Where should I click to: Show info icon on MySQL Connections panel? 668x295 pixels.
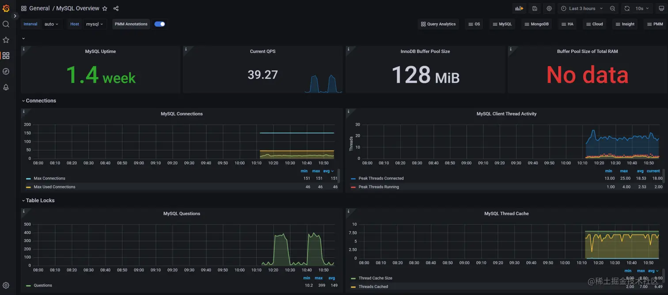point(23,112)
